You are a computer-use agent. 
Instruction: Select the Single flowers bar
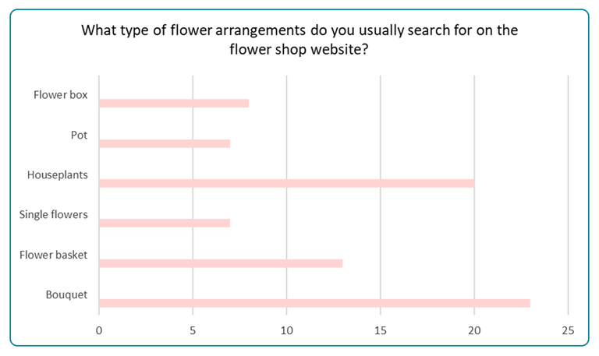pyautogui.click(x=165, y=223)
